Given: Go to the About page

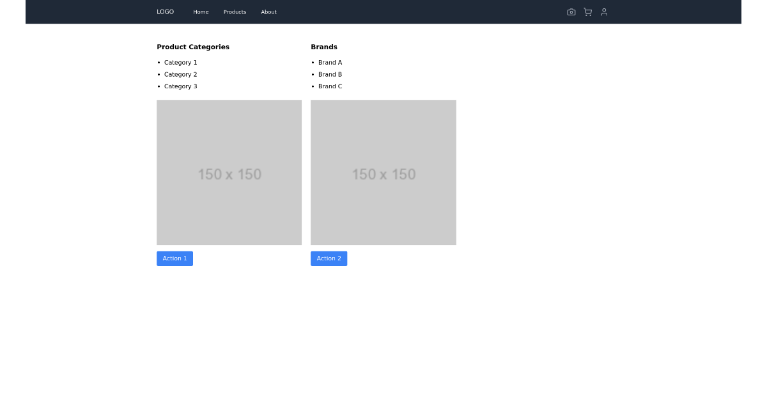Looking at the screenshot, I should (268, 12).
